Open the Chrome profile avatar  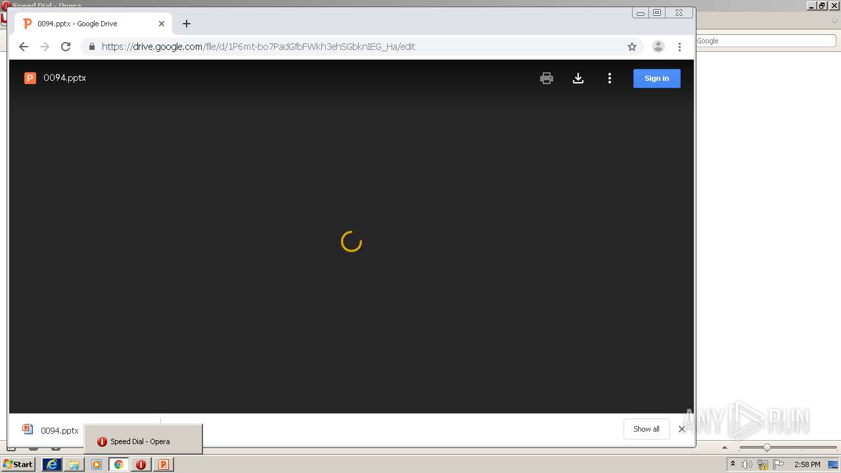click(658, 47)
